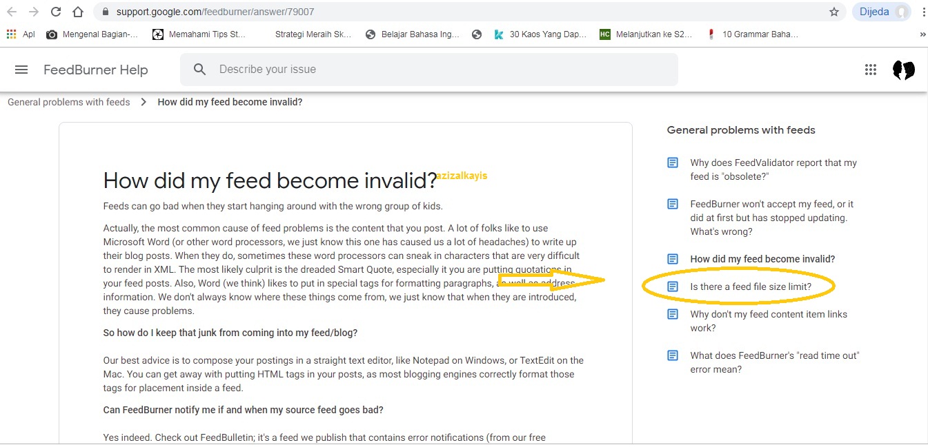Click the browser forward arrow
This screenshot has width=928, height=447.
(34, 12)
